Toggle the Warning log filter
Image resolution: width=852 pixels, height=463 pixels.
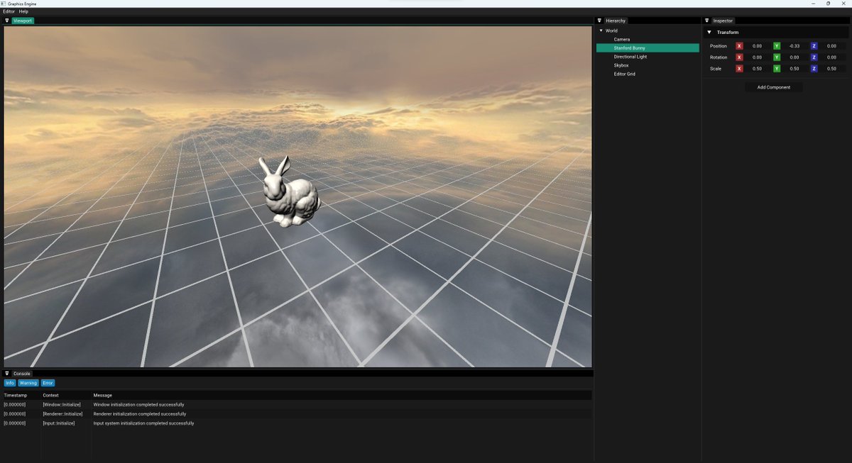pos(28,383)
